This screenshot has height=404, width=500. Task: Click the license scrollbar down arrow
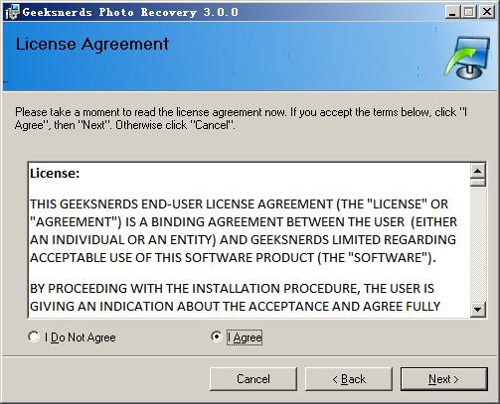(x=478, y=310)
